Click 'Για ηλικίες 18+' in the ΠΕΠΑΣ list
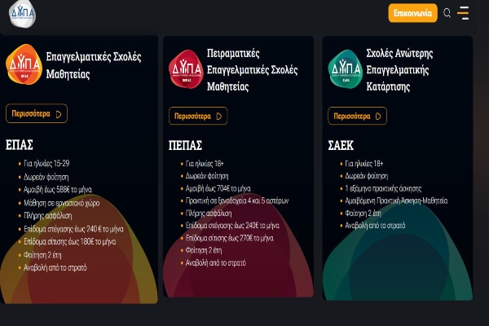 (205, 164)
